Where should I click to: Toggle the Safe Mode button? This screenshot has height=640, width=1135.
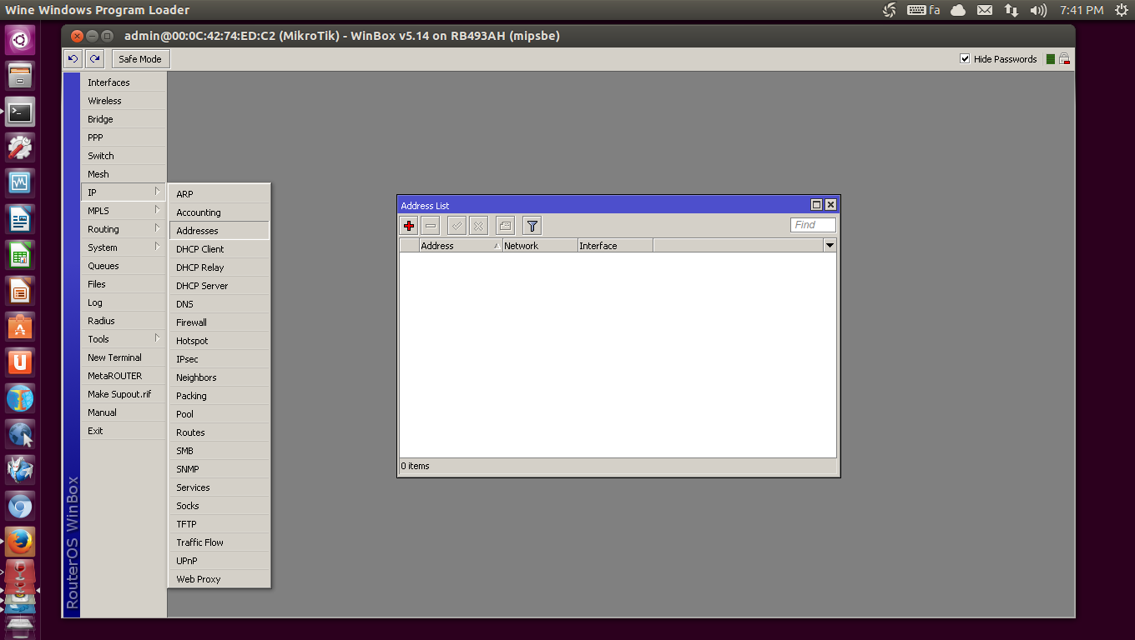click(x=139, y=59)
